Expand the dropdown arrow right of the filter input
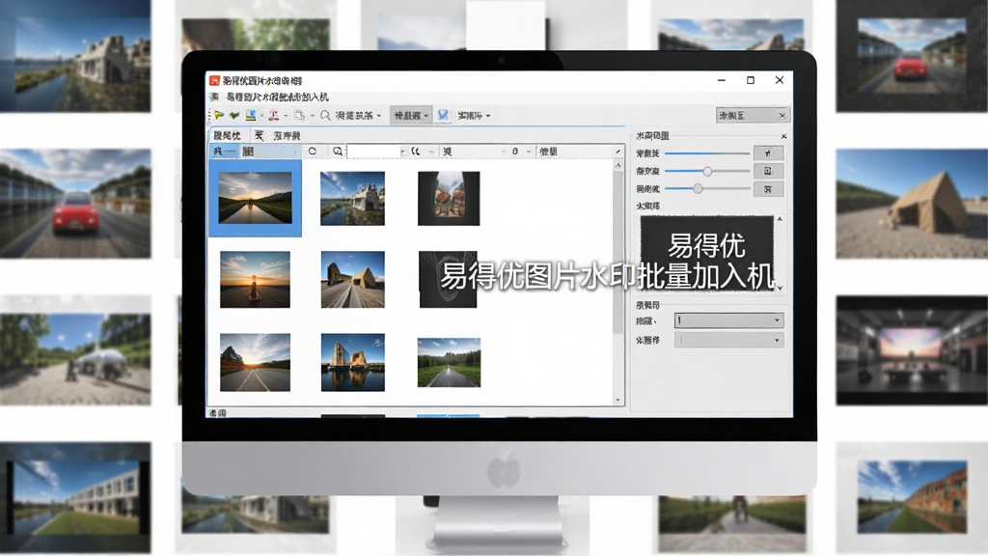The width and height of the screenshot is (988, 556). click(x=402, y=152)
